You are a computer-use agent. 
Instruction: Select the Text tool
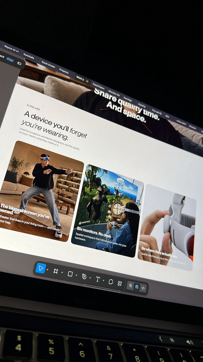pos(98,279)
